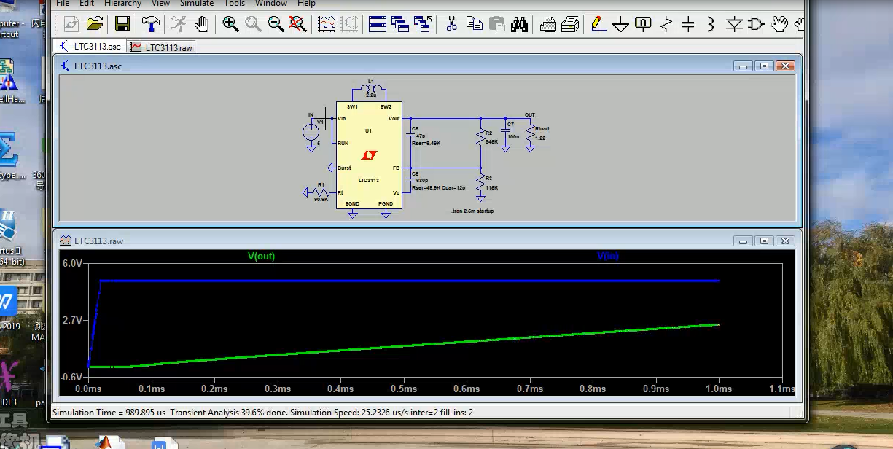Image resolution: width=893 pixels, height=449 pixels.
Task: Open the Edit menu
Action: coord(87,4)
